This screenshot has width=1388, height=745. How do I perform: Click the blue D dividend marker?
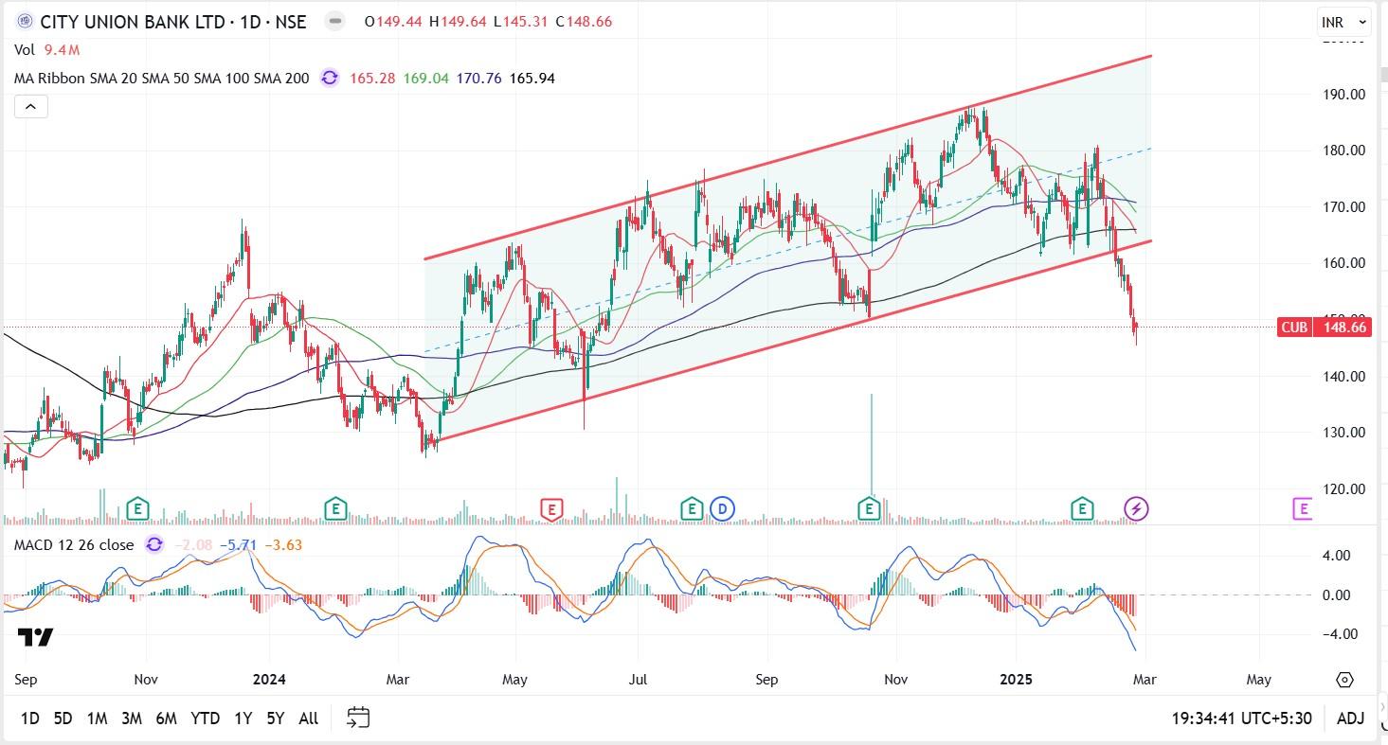[x=723, y=509]
